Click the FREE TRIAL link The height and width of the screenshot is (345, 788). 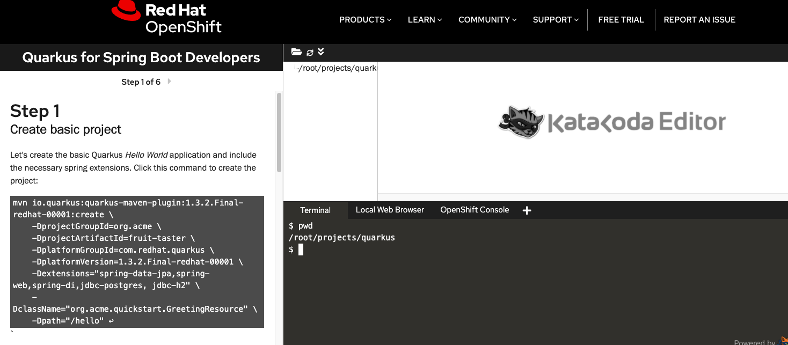tap(621, 19)
